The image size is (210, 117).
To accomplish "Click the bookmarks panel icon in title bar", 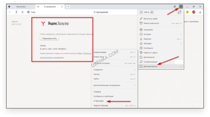I will coord(175,7).
